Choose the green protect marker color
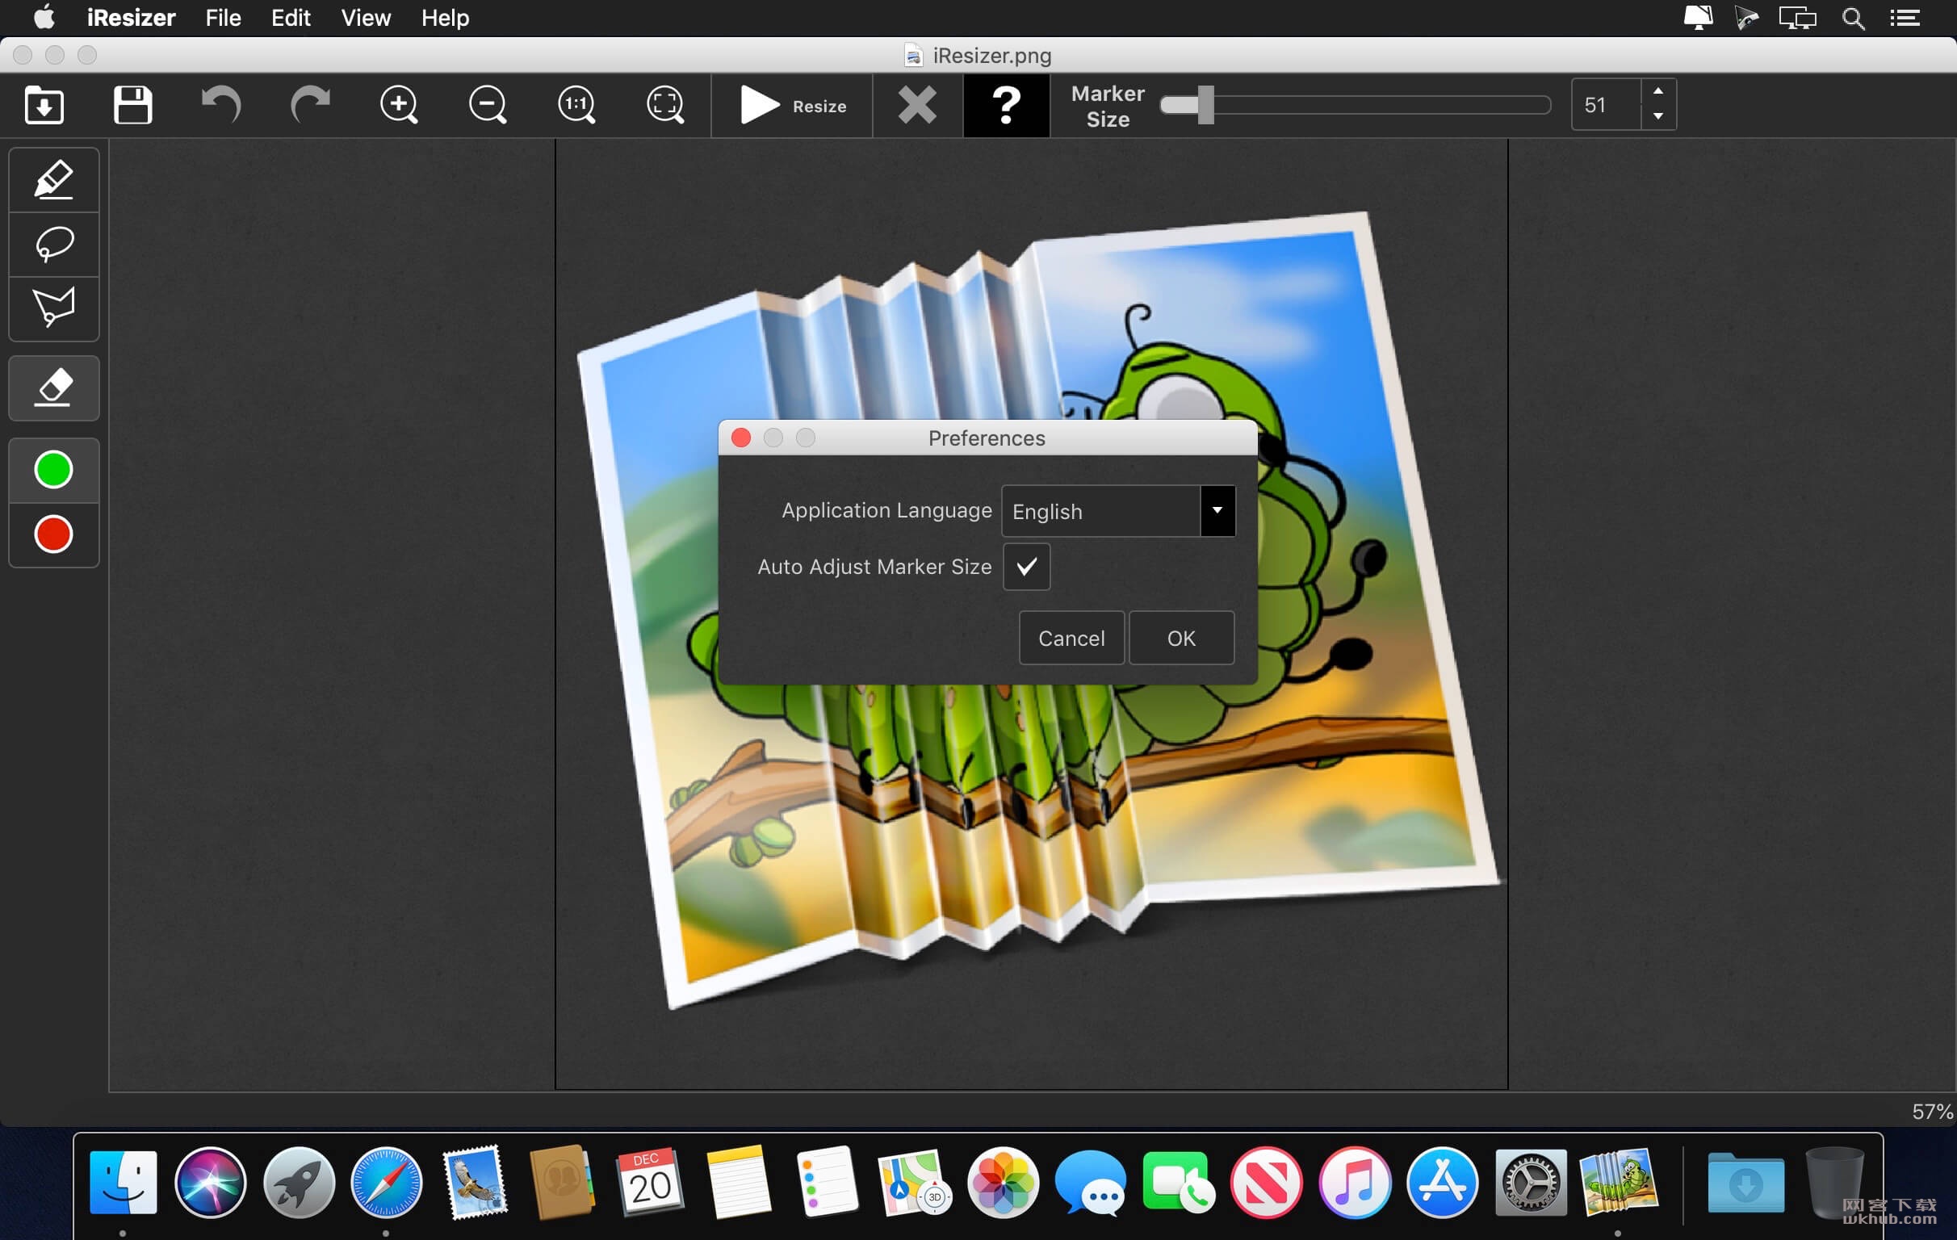The width and height of the screenshot is (1957, 1240). pos(53,470)
